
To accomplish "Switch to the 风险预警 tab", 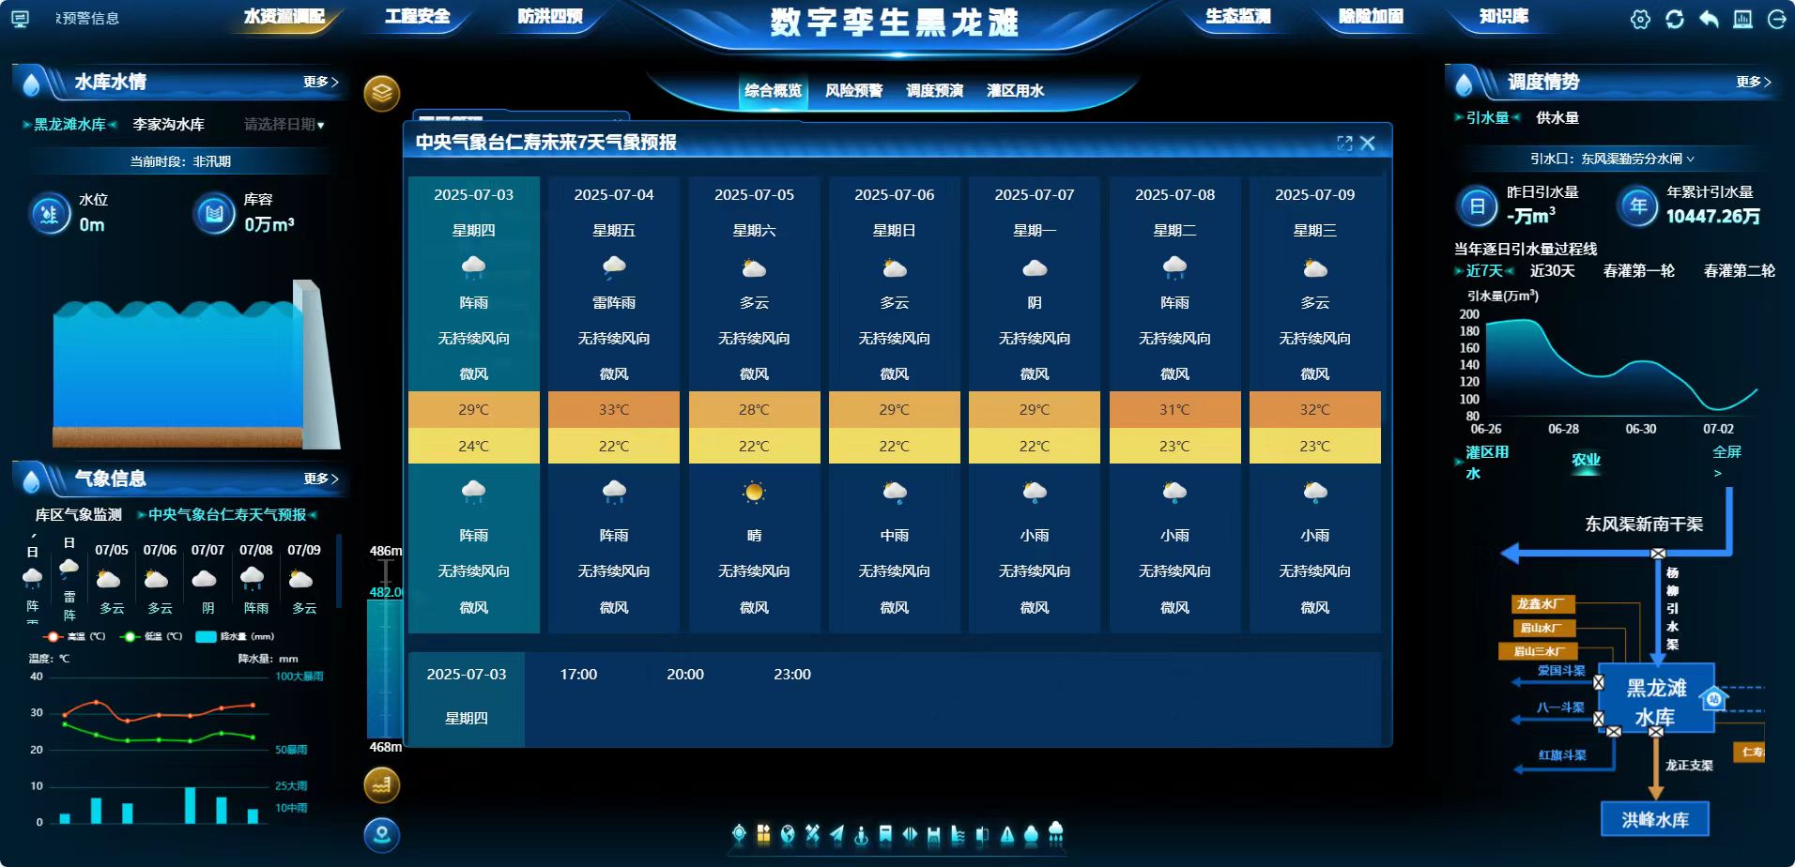I will pos(853,91).
